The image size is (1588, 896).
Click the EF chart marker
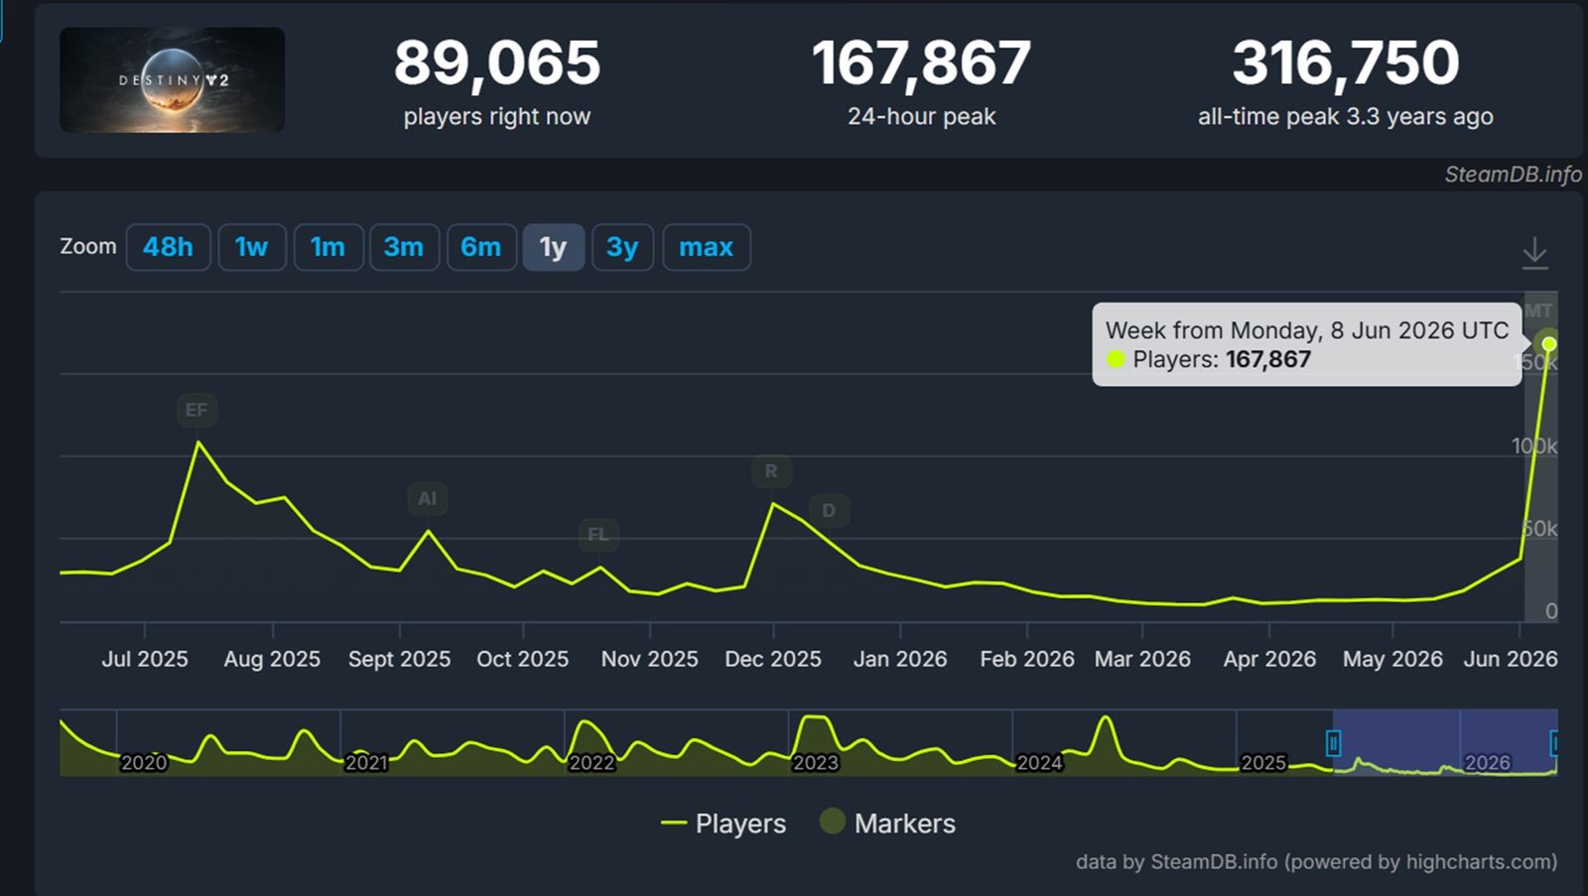[197, 410]
